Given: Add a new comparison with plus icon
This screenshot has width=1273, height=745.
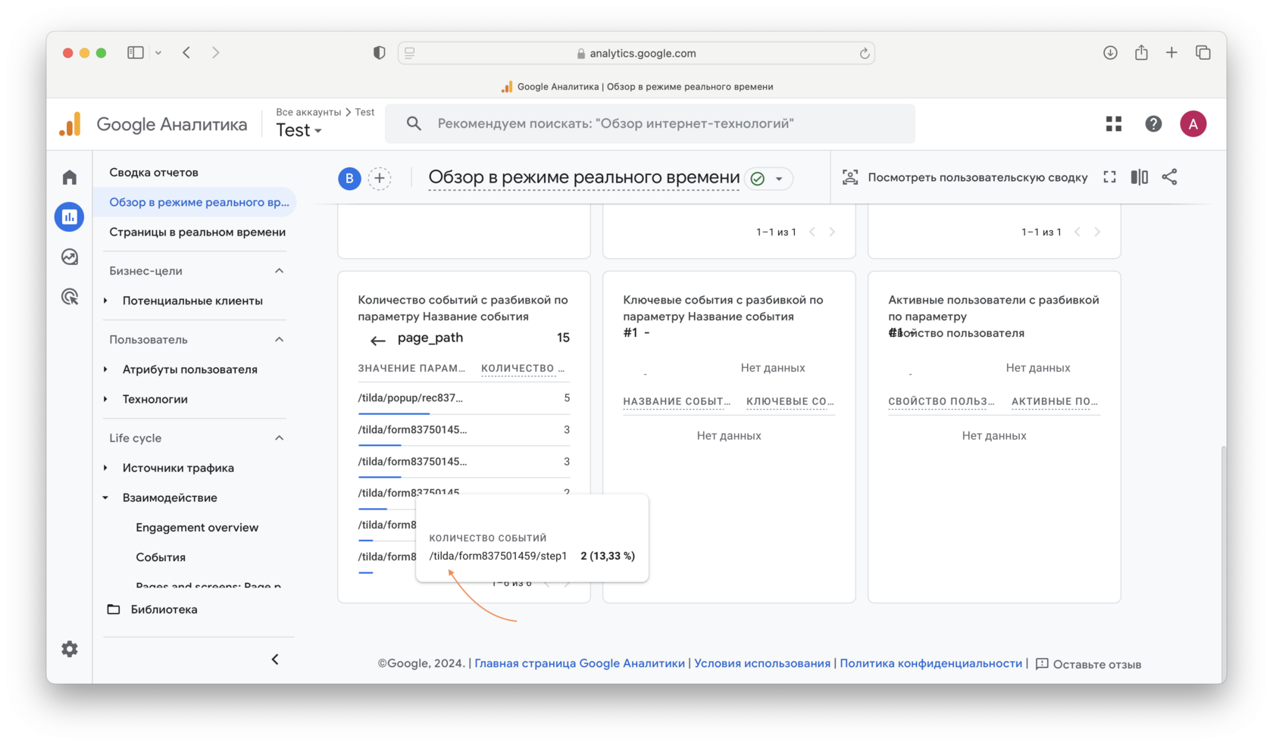Looking at the screenshot, I should (380, 179).
